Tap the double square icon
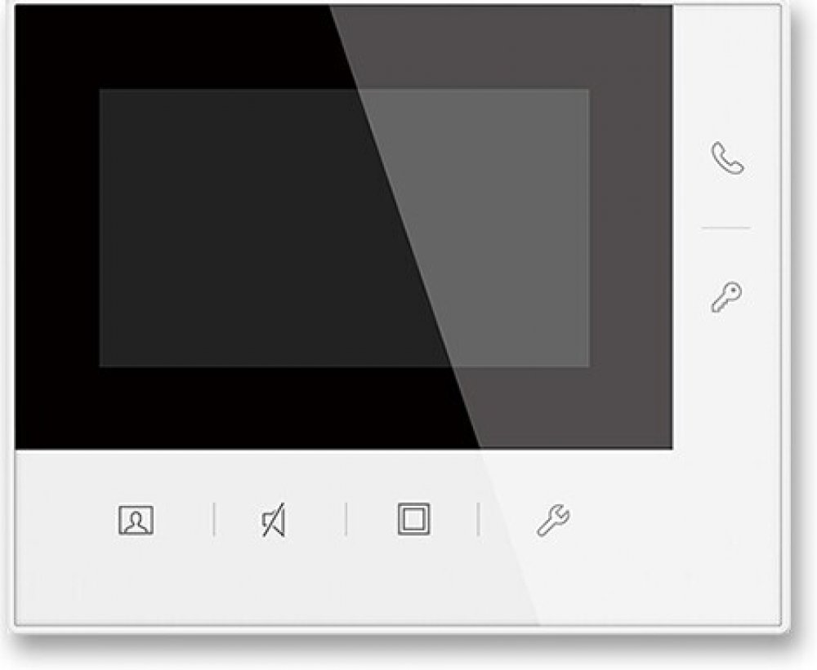817x670 pixels. point(414,518)
